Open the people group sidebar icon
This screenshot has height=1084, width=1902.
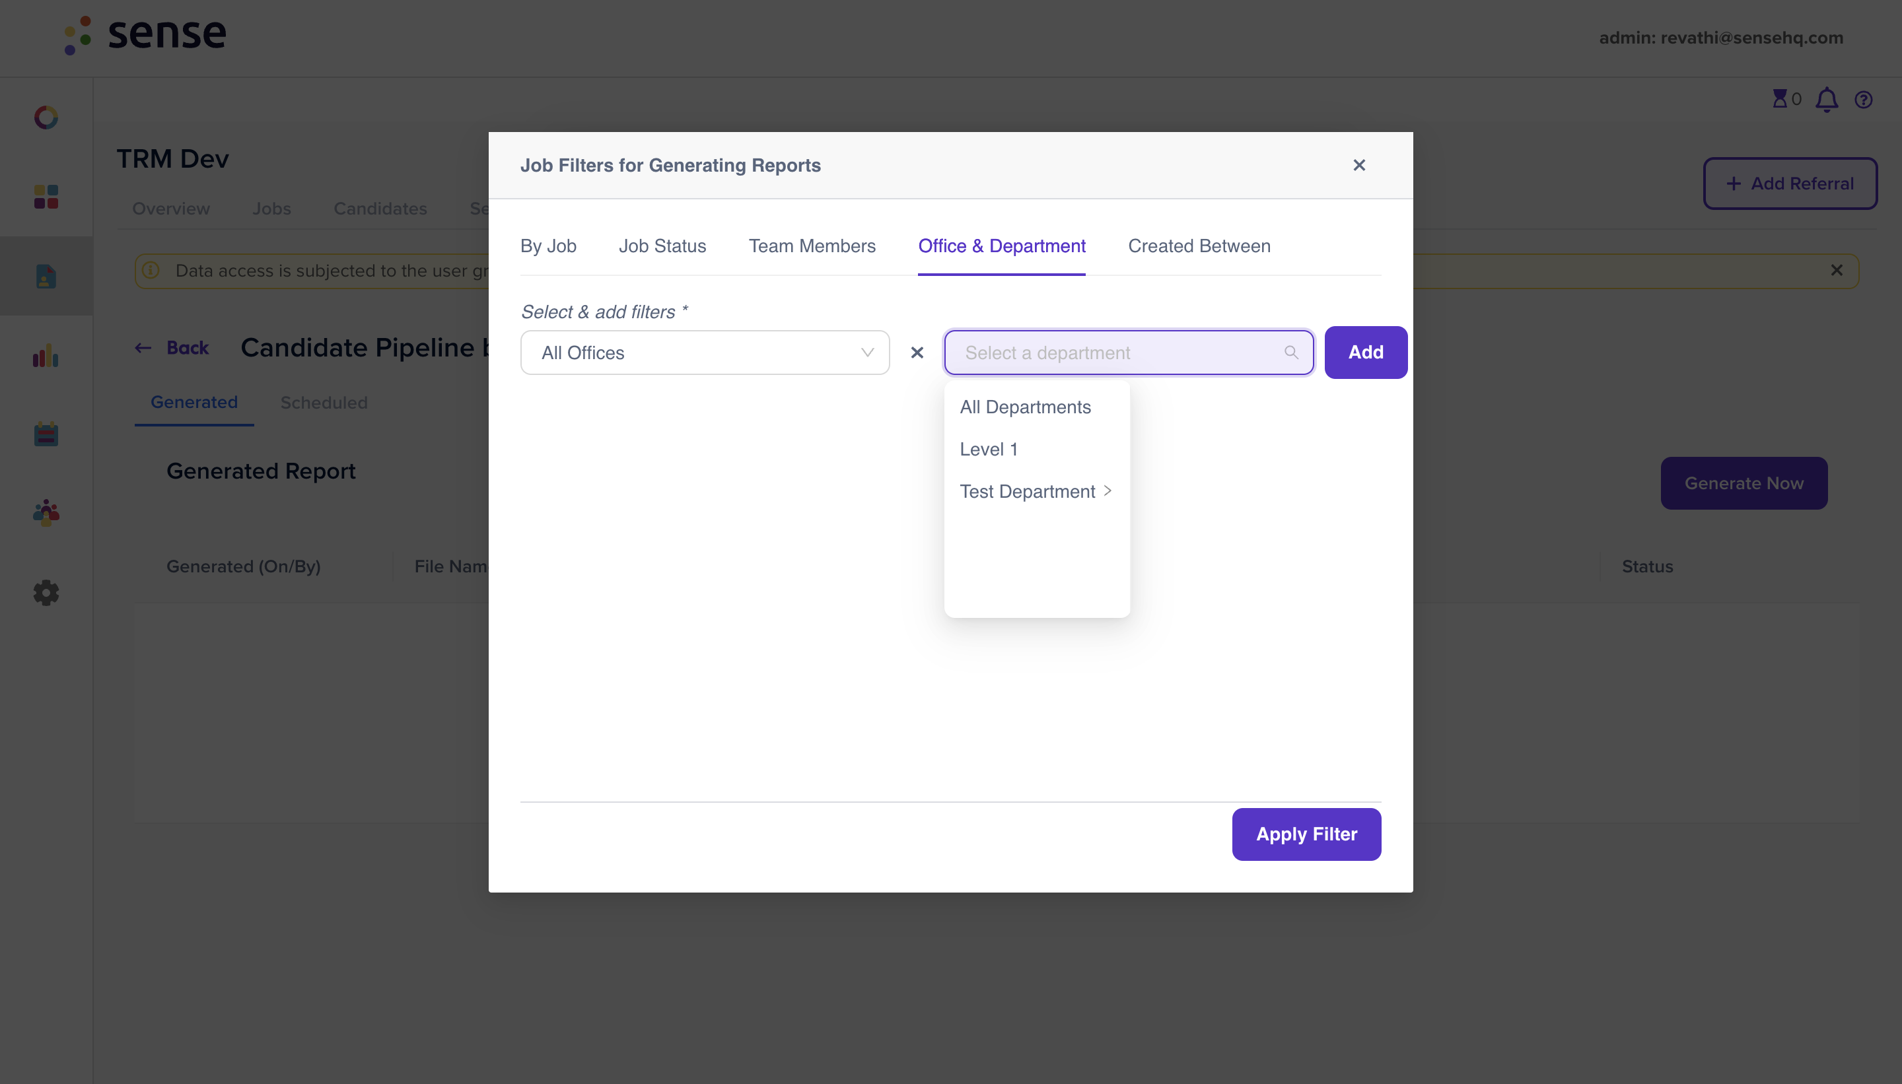(x=46, y=513)
